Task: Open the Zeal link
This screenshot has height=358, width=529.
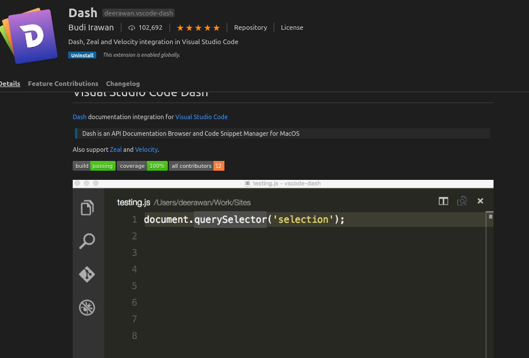Action: click(x=116, y=150)
